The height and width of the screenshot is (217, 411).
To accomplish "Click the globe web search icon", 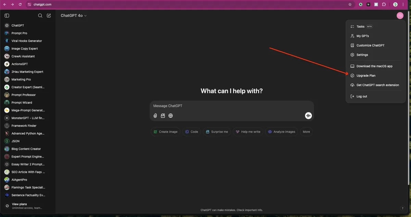I will (x=171, y=116).
